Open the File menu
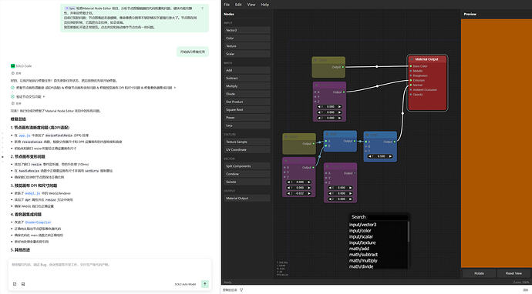The image size is (532, 294). click(x=227, y=5)
